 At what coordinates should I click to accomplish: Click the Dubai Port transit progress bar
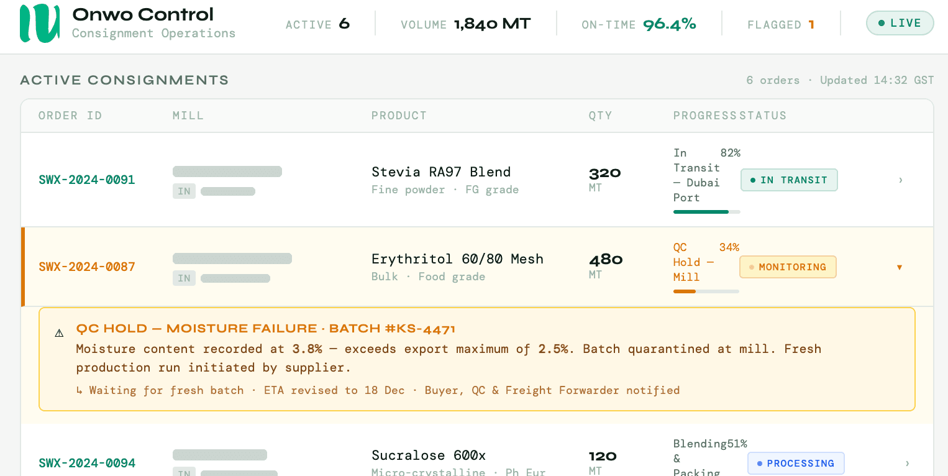click(x=706, y=212)
